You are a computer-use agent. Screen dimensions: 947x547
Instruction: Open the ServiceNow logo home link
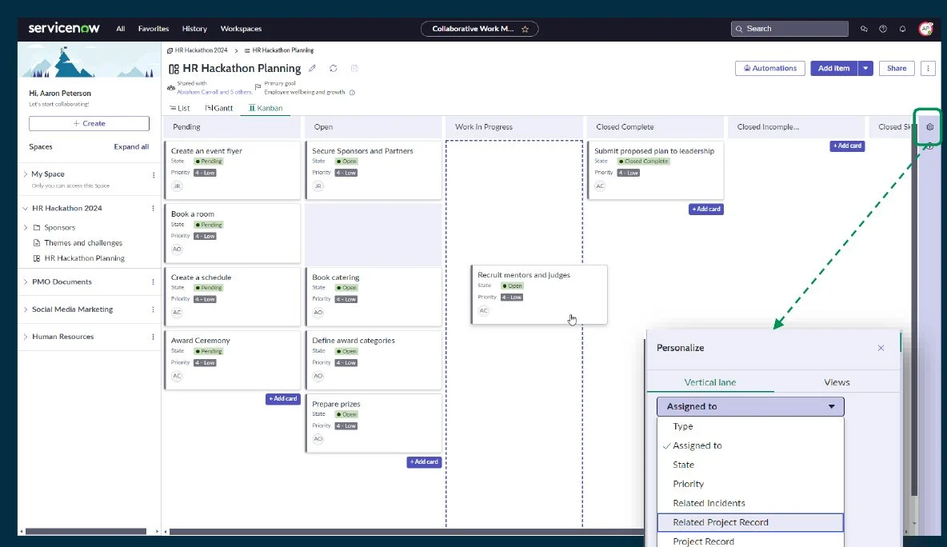[64, 28]
